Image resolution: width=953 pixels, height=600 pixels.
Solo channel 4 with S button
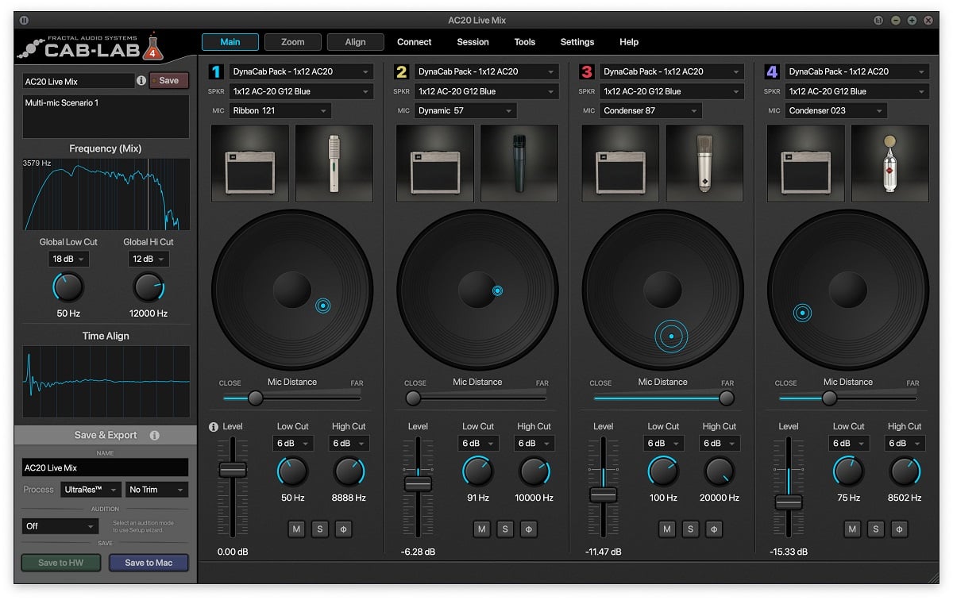[x=875, y=529]
